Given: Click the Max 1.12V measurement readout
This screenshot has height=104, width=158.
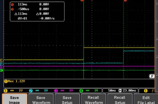Looking at the screenshot, I should (14, 81).
